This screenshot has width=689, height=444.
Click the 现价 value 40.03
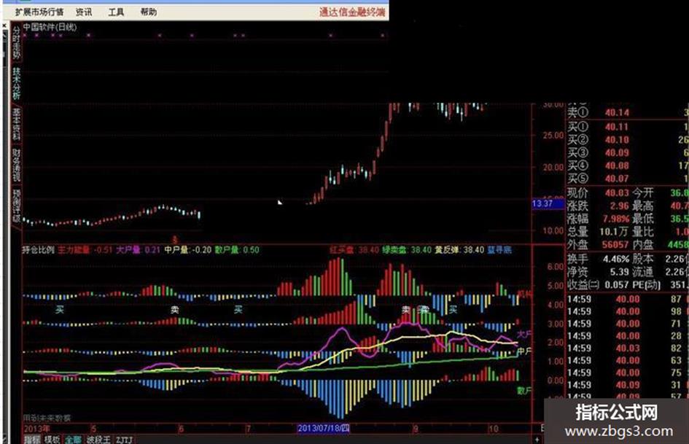point(617,193)
